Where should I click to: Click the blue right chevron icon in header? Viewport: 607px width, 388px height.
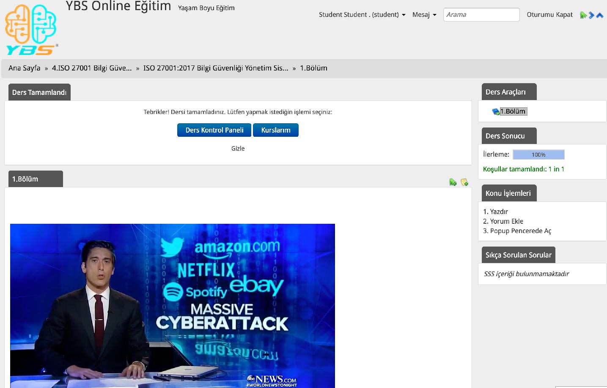coord(591,15)
